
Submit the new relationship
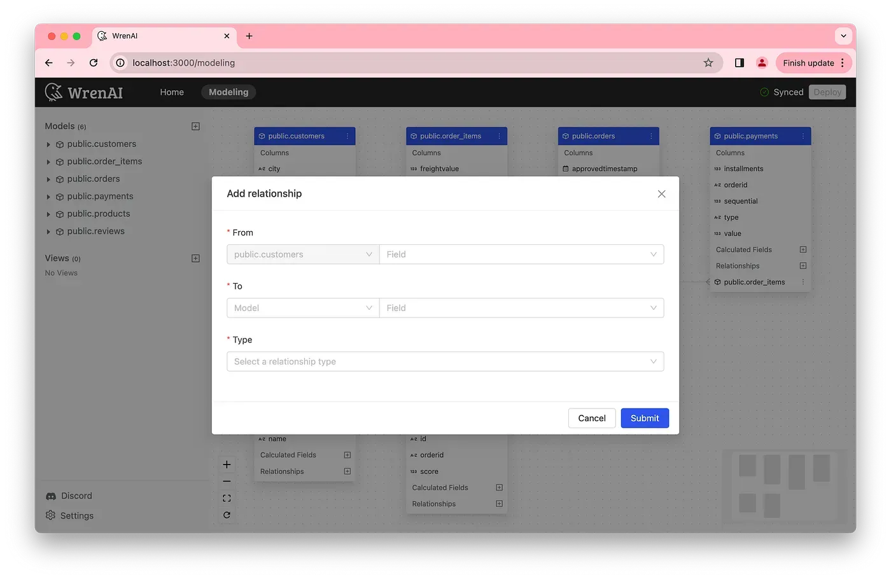644,418
